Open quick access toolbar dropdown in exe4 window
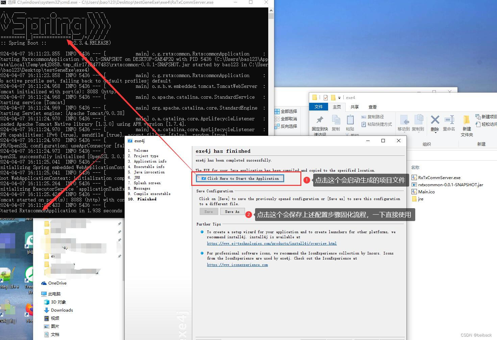Viewport: 497px width, 340px height. click(339, 98)
